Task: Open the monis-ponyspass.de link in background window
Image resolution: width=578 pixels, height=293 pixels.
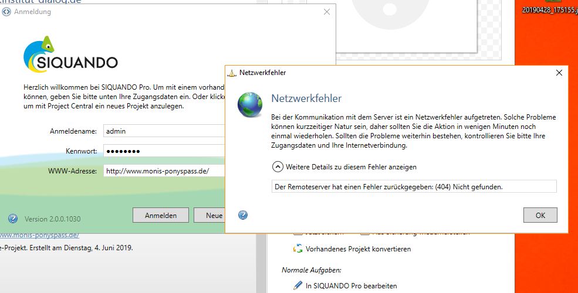Action: pyautogui.click(x=39, y=236)
